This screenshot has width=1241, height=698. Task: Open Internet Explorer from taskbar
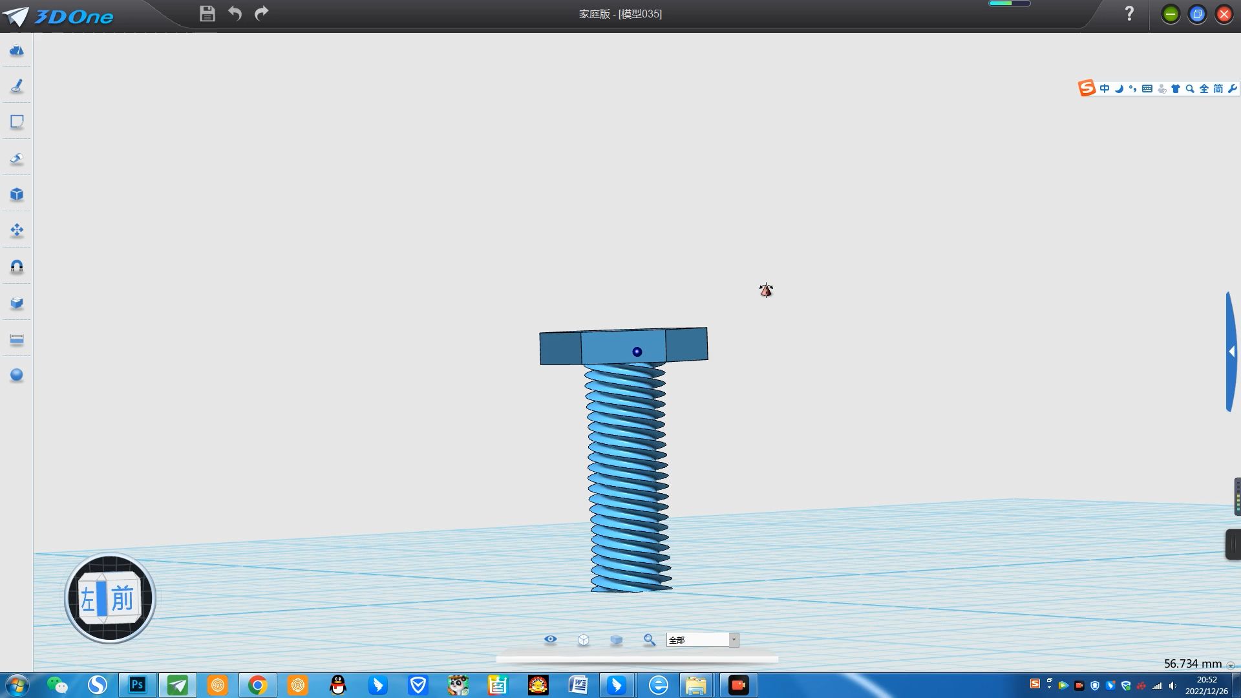click(658, 685)
